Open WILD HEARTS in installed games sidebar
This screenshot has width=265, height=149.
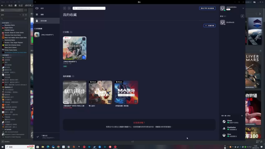tap(46, 35)
